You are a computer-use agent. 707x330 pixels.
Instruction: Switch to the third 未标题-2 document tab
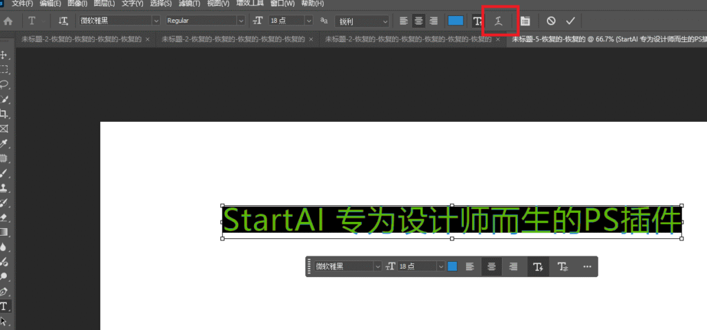tap(409, 39)
